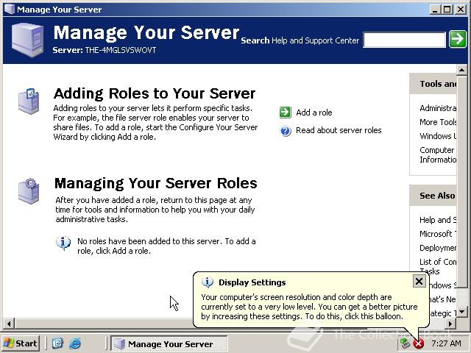The height and width of the screenshot is (353, 471).
Task: Open the Deployment link under See Also
Action: click(438, 248)
